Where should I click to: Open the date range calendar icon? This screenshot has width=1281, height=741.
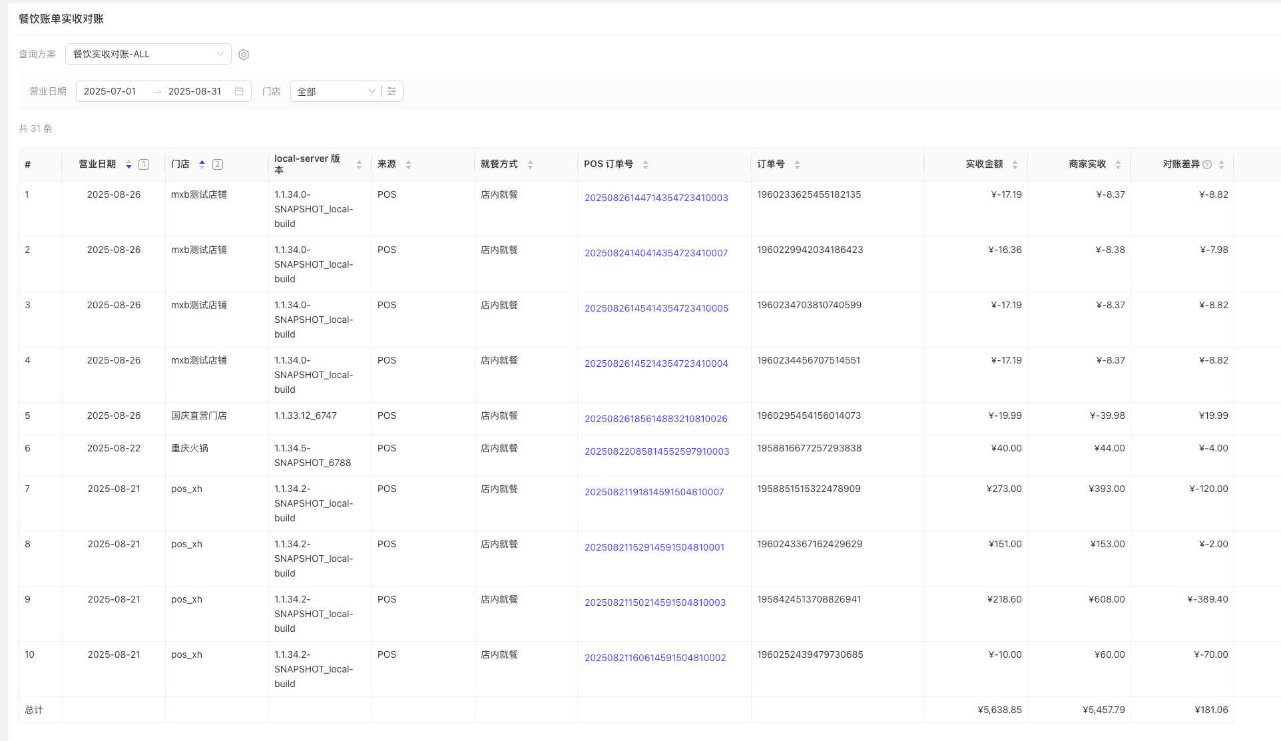pyautogui.click(x=239, y=91)
